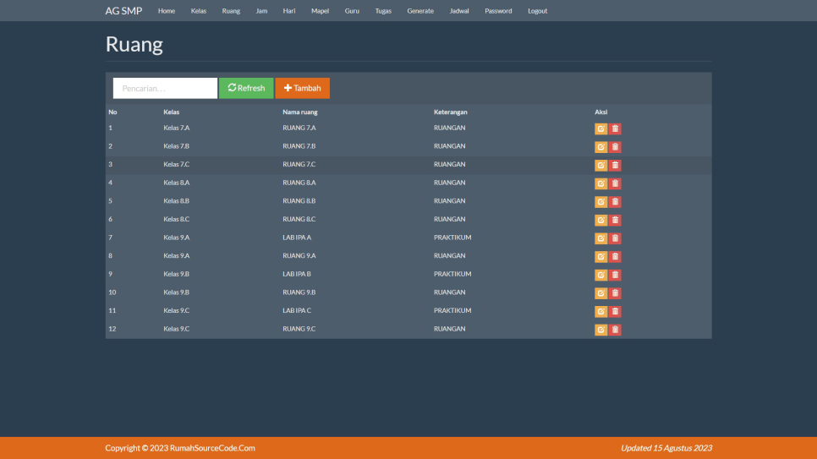Open the Guru navigation link
This screenshot has width=817, height=459.
point(352,11)
